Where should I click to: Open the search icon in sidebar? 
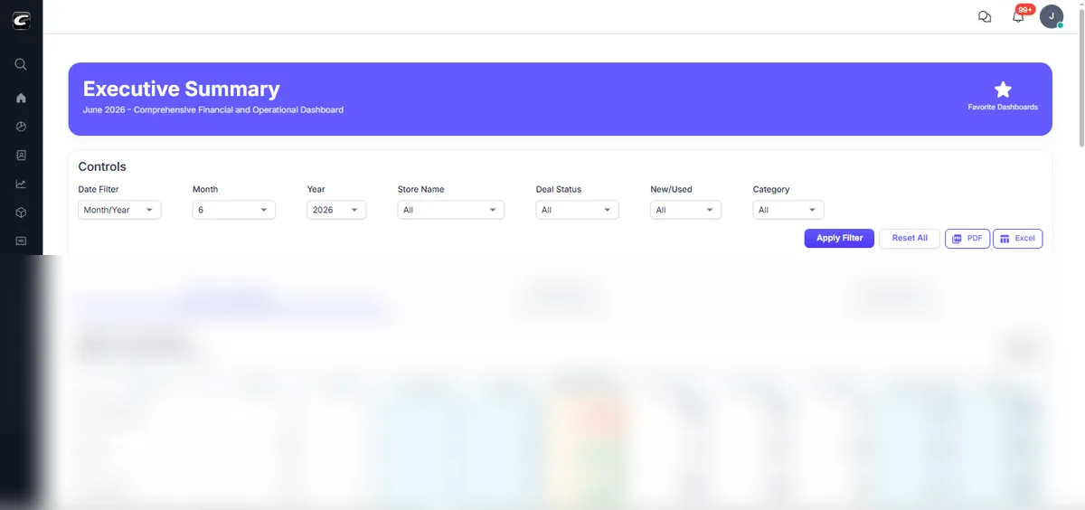(21, 64)
